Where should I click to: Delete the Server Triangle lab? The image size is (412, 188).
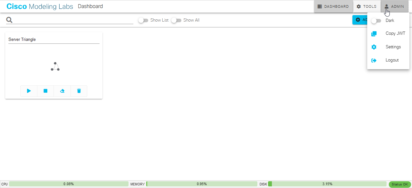click(79, 91)
